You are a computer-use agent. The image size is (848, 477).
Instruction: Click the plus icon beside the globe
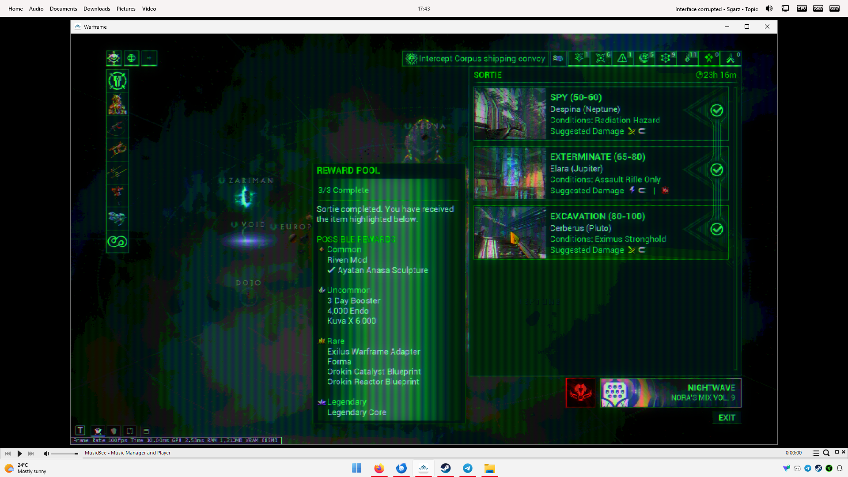click(x=149, y=58)
